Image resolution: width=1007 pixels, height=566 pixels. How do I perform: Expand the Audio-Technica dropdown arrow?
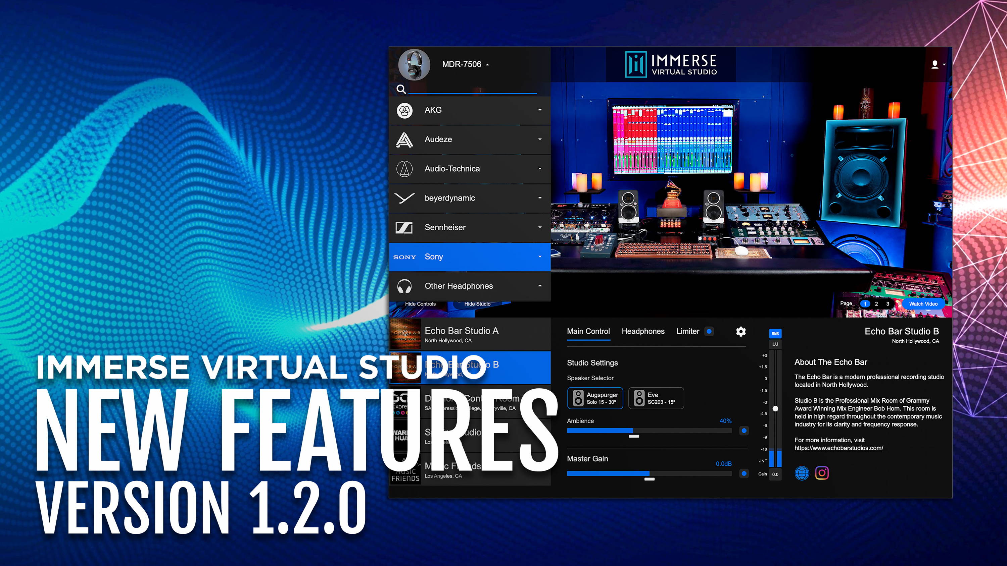(540, 169)
